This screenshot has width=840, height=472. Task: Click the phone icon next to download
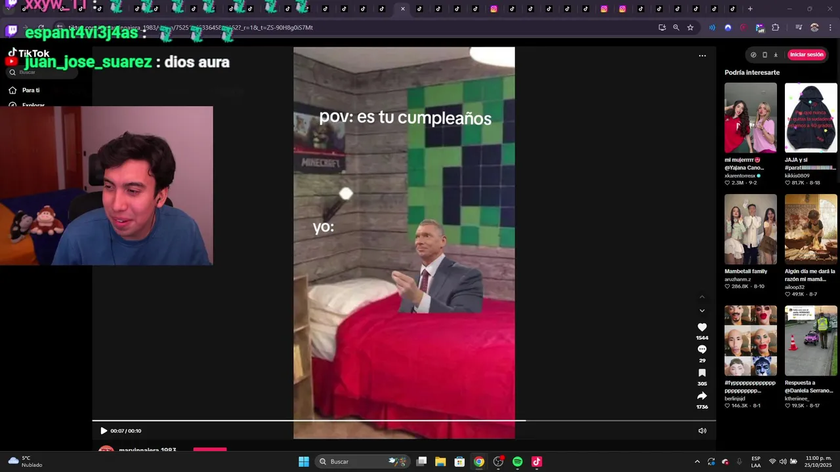(765, 55)
